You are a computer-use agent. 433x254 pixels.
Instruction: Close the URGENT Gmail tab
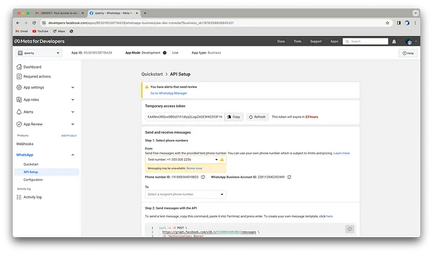tap(82, 13)
